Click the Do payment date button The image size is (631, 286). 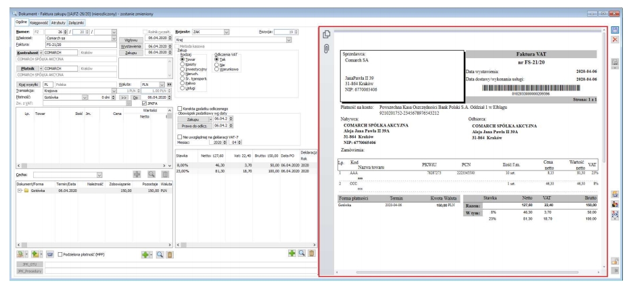click(x=135, y=97)
